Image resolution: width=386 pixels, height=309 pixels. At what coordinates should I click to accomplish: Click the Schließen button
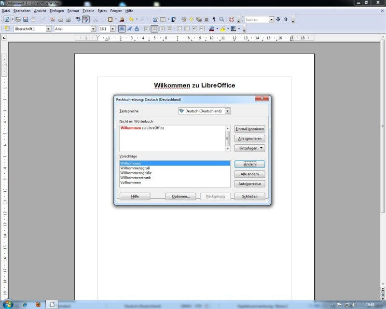(x=249, y=197)
